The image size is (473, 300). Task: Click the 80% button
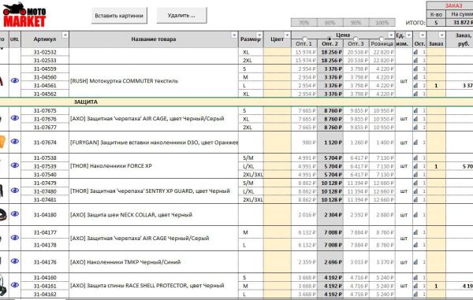(x=330, y=23)
